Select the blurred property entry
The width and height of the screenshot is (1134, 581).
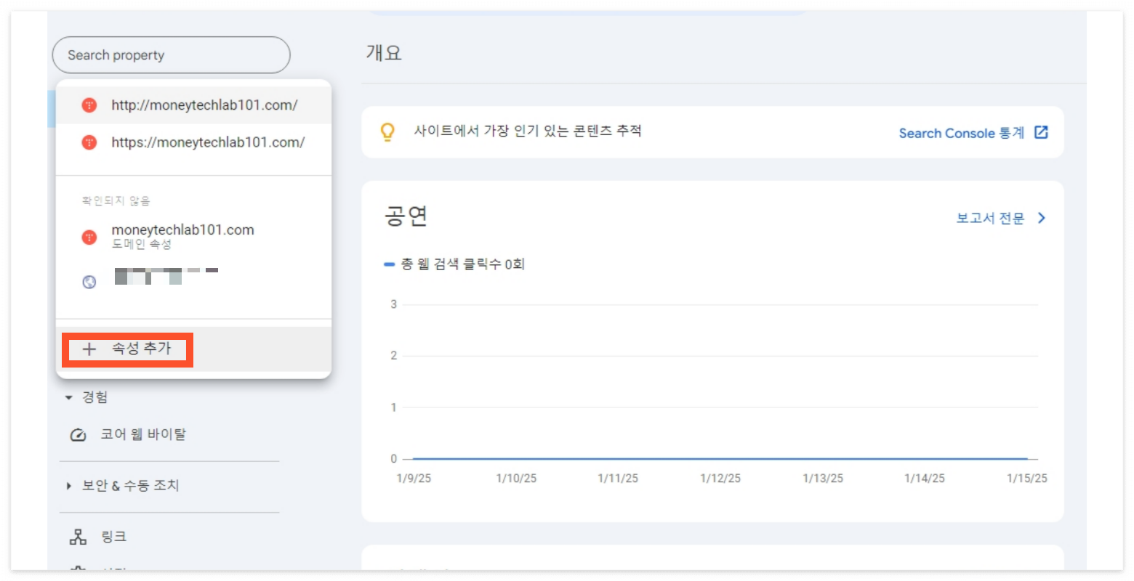tap(193, 280)
